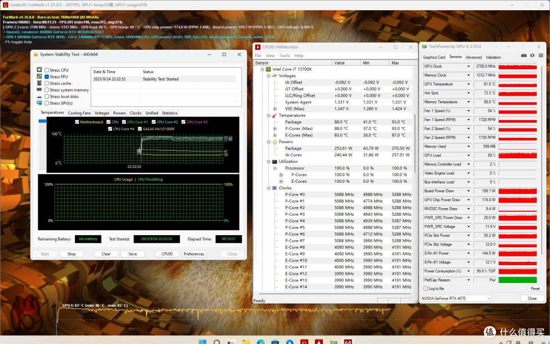Click the GPU-Z Reset button
Screen dimensions: 550x344
tap(535, 289)
